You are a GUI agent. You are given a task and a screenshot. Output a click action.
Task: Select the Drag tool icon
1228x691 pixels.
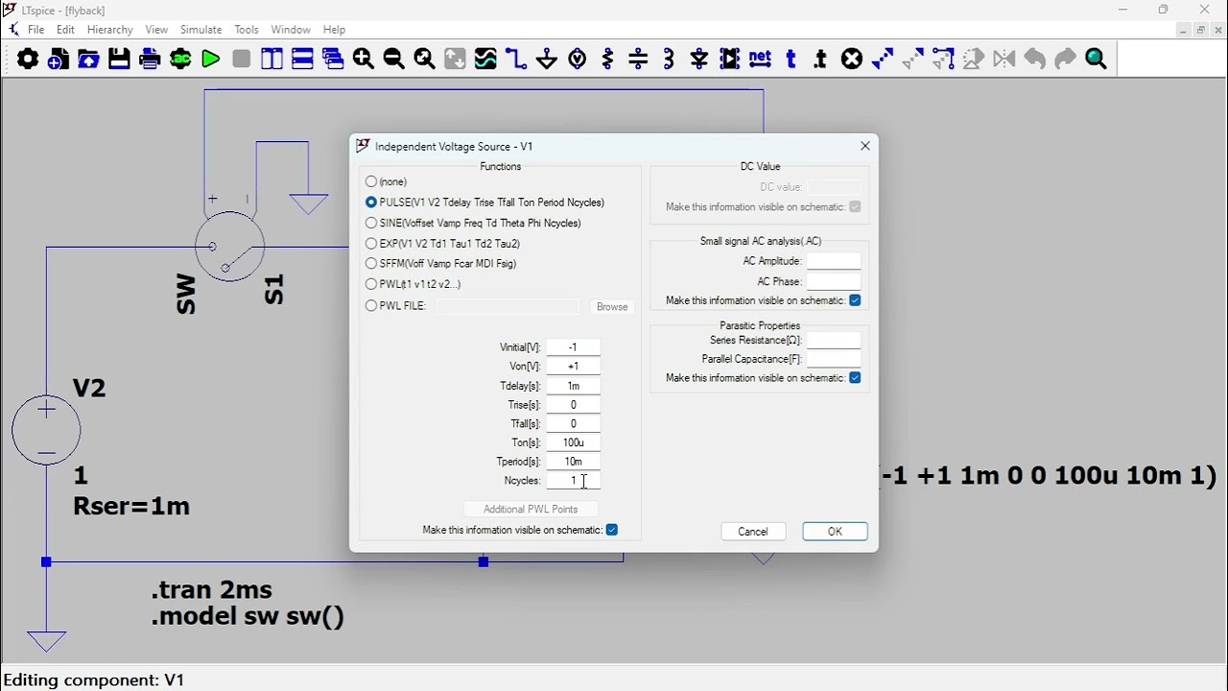[x=943, y=60]
